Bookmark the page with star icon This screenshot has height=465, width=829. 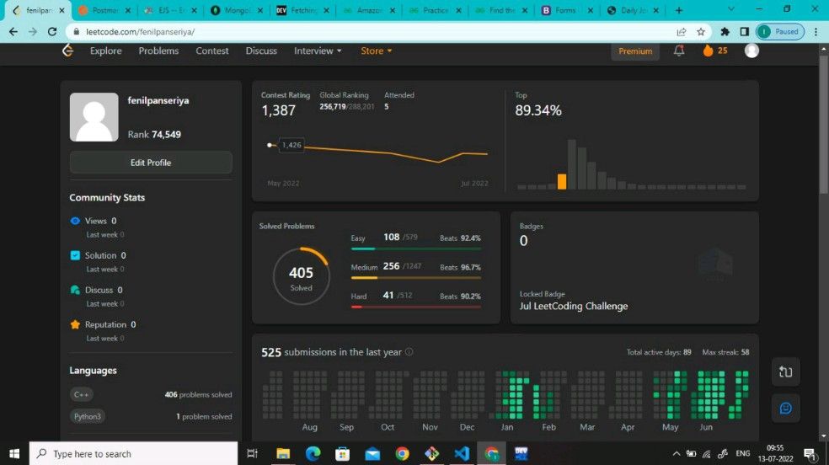coord(701,32)
